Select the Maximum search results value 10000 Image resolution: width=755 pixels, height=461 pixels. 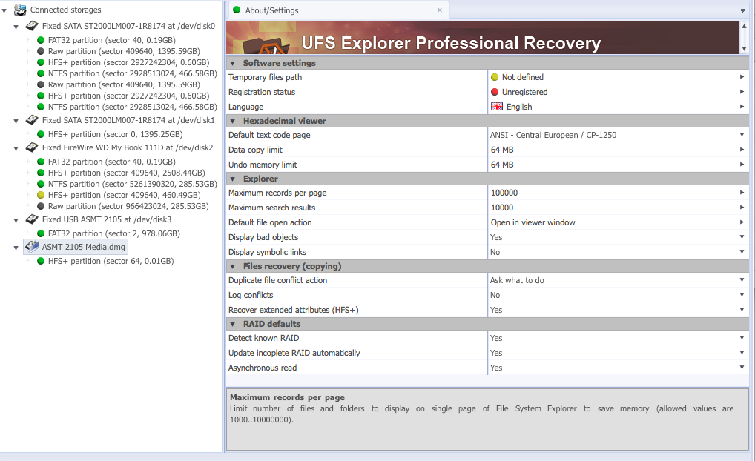click(502, 208)
